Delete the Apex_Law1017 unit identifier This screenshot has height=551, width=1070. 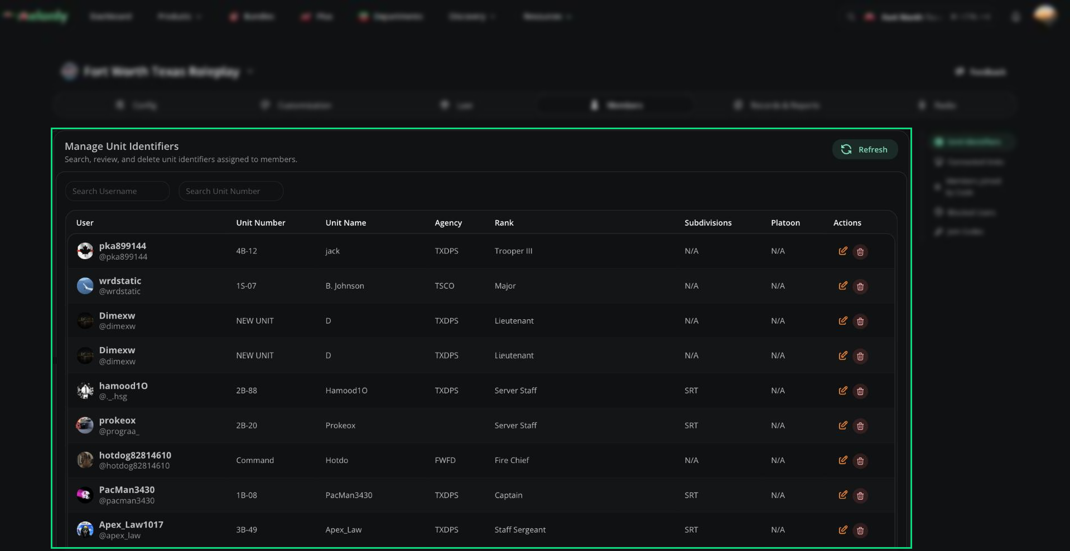click(860, 530)
